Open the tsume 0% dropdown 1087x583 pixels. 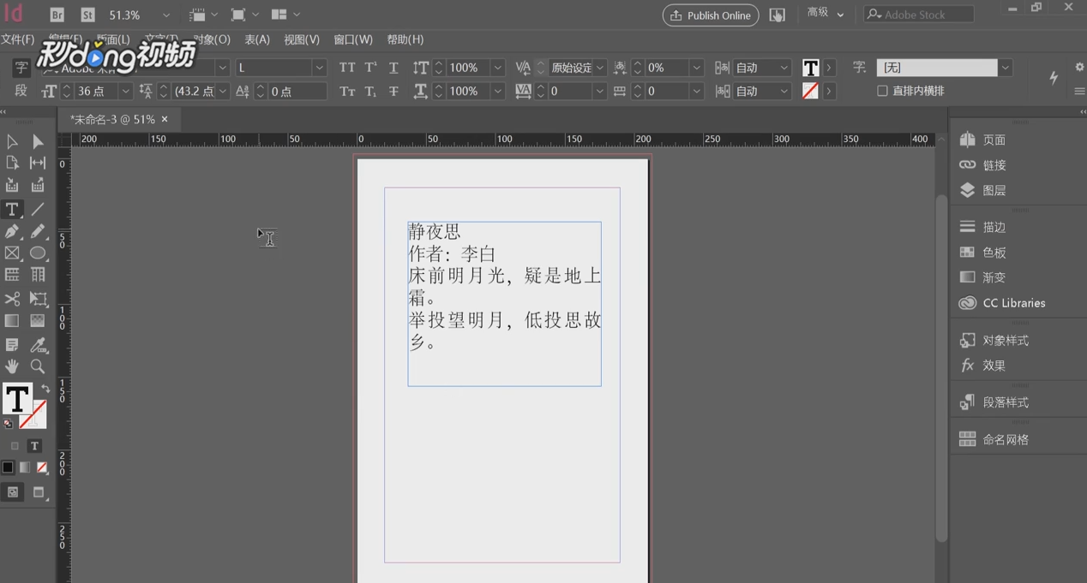[696, 68]
